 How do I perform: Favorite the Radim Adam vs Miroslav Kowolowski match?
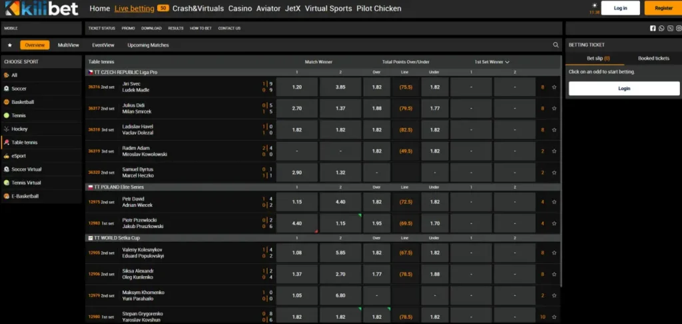pyautogui.click(x=554, y=151)
